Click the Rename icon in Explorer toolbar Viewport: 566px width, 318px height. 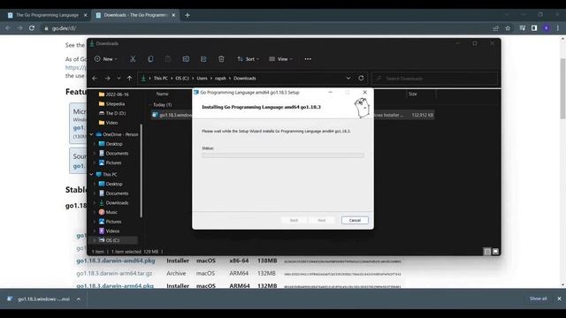tap(186, 59)
